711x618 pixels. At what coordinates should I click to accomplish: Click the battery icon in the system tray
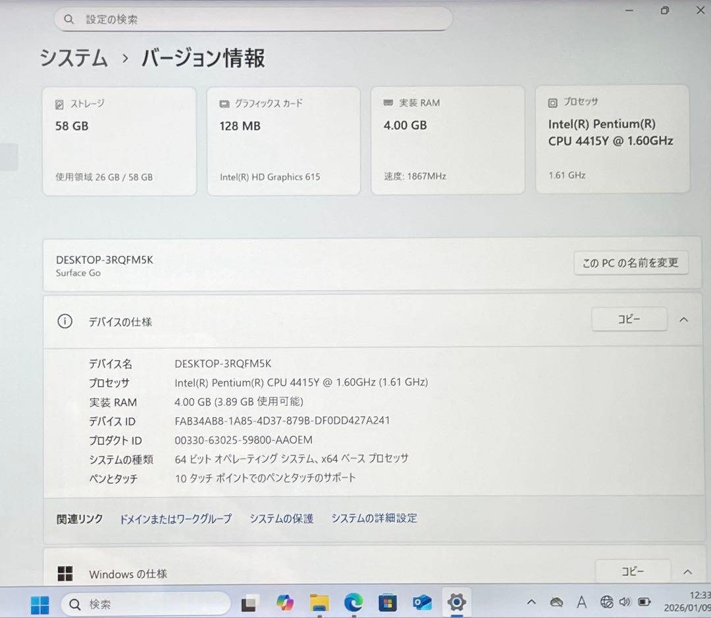pyautogui.click(x=644, y=602)
